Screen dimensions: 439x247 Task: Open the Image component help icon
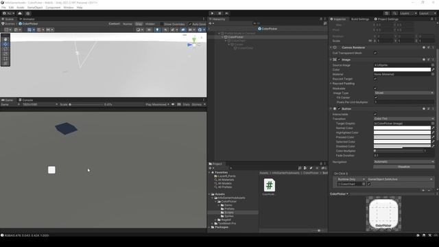[x=424, y=60]
